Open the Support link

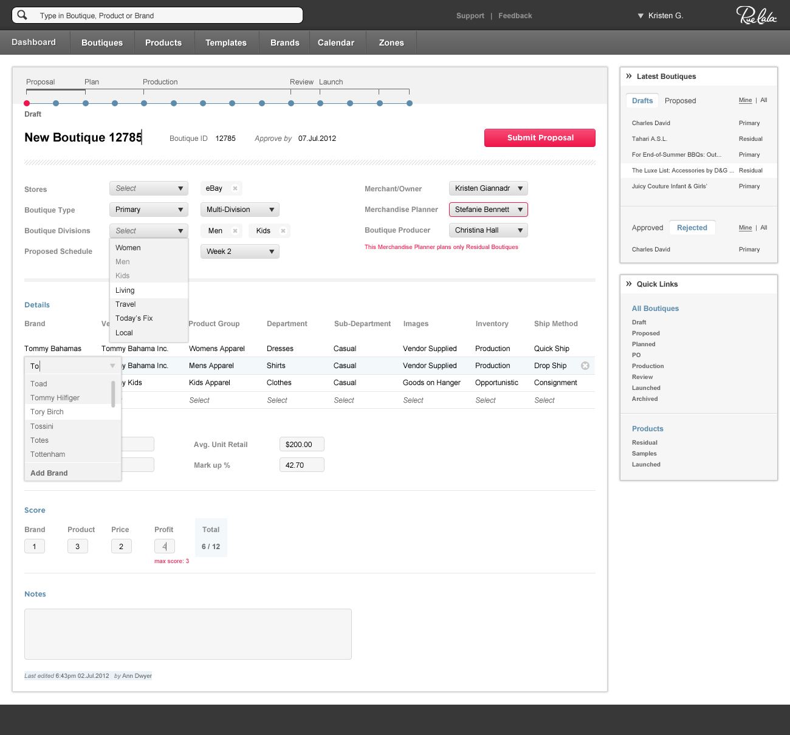[x=470, y=16]
